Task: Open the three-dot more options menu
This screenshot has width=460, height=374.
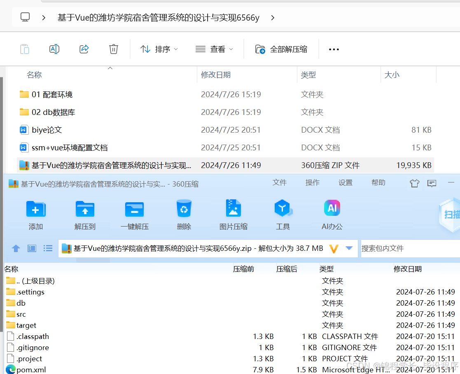Action: pyautogui.click(x=334, y=49)
